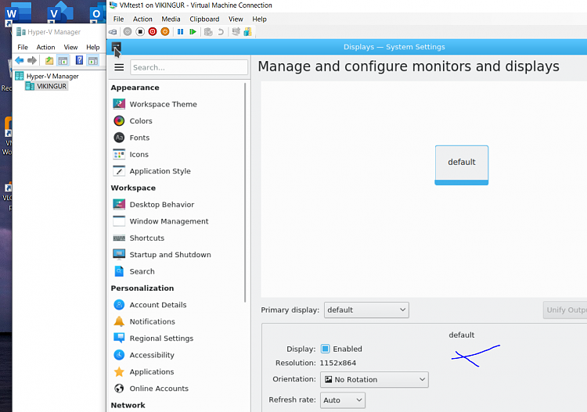
Task: Select the default monitor box in preview
Action: coord(462,165)
